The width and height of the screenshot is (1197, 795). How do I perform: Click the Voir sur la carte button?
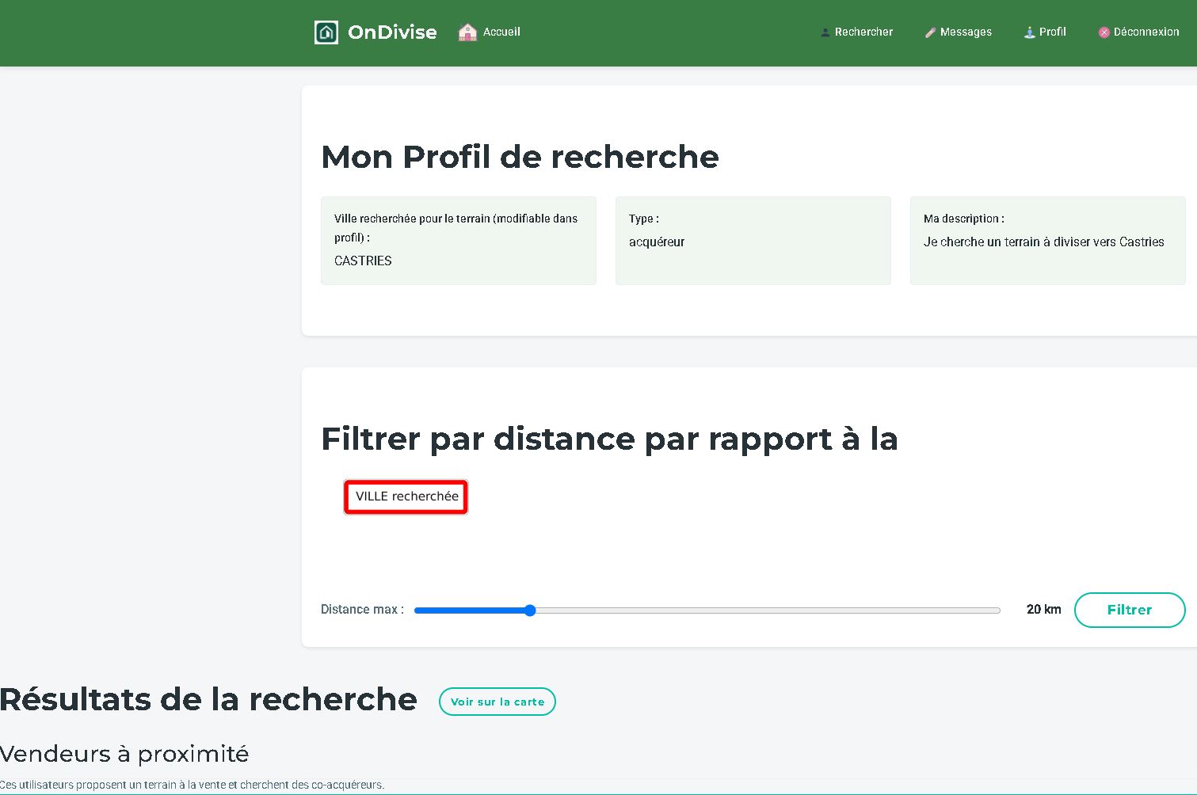(497, 702)
